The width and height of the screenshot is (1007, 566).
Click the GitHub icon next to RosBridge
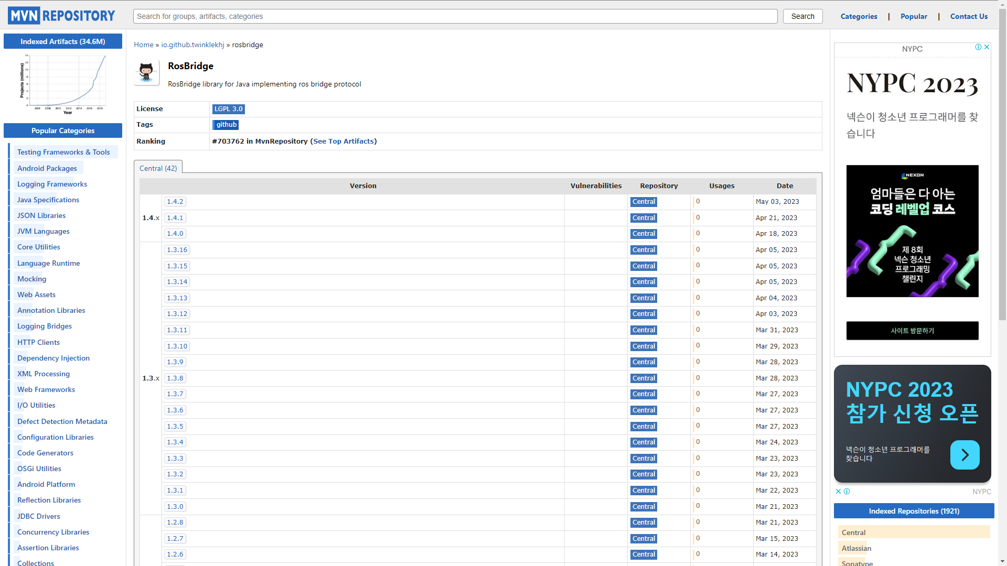[x=147, y=73]
